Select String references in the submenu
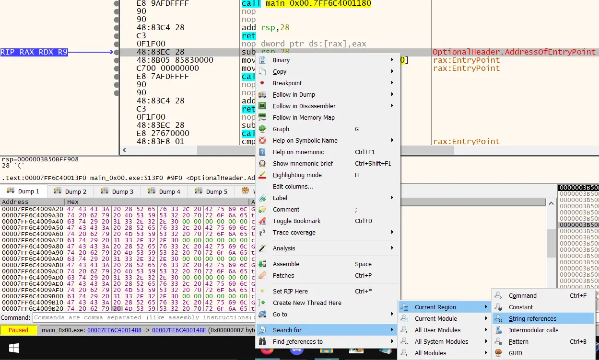The width and height of the screenshot is (599, 360). pyautogui.click(x=532, y=318)
